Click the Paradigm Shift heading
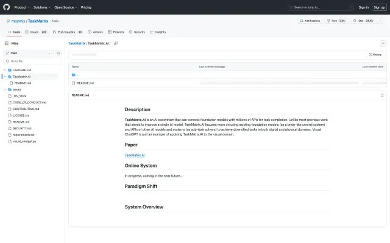Screen dimensions: 390x243 (141, 187)
